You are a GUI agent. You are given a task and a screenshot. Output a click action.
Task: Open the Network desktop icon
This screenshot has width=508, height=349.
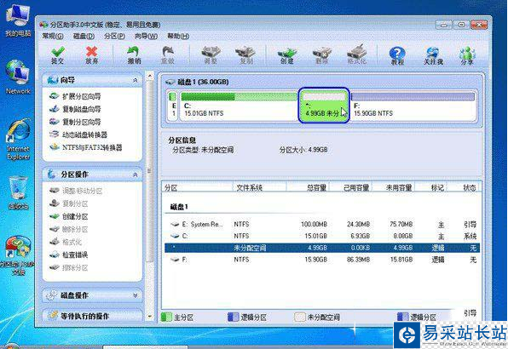(18, 77)
